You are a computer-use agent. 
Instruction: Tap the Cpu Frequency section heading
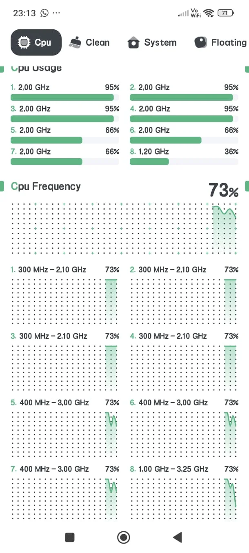(x=46, y=187)
